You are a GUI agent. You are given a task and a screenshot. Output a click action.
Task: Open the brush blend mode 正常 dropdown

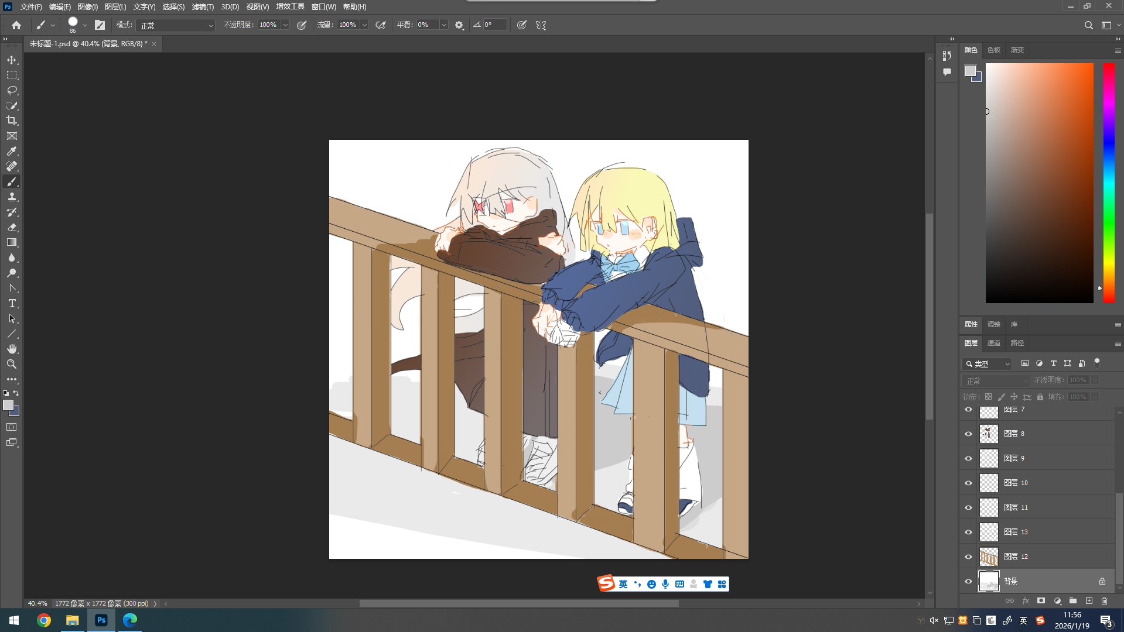[x=176, y=25]
